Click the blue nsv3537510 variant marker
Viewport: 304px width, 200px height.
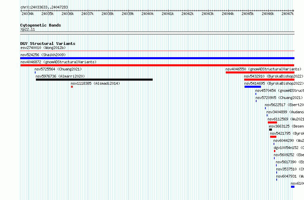point(277,172)
